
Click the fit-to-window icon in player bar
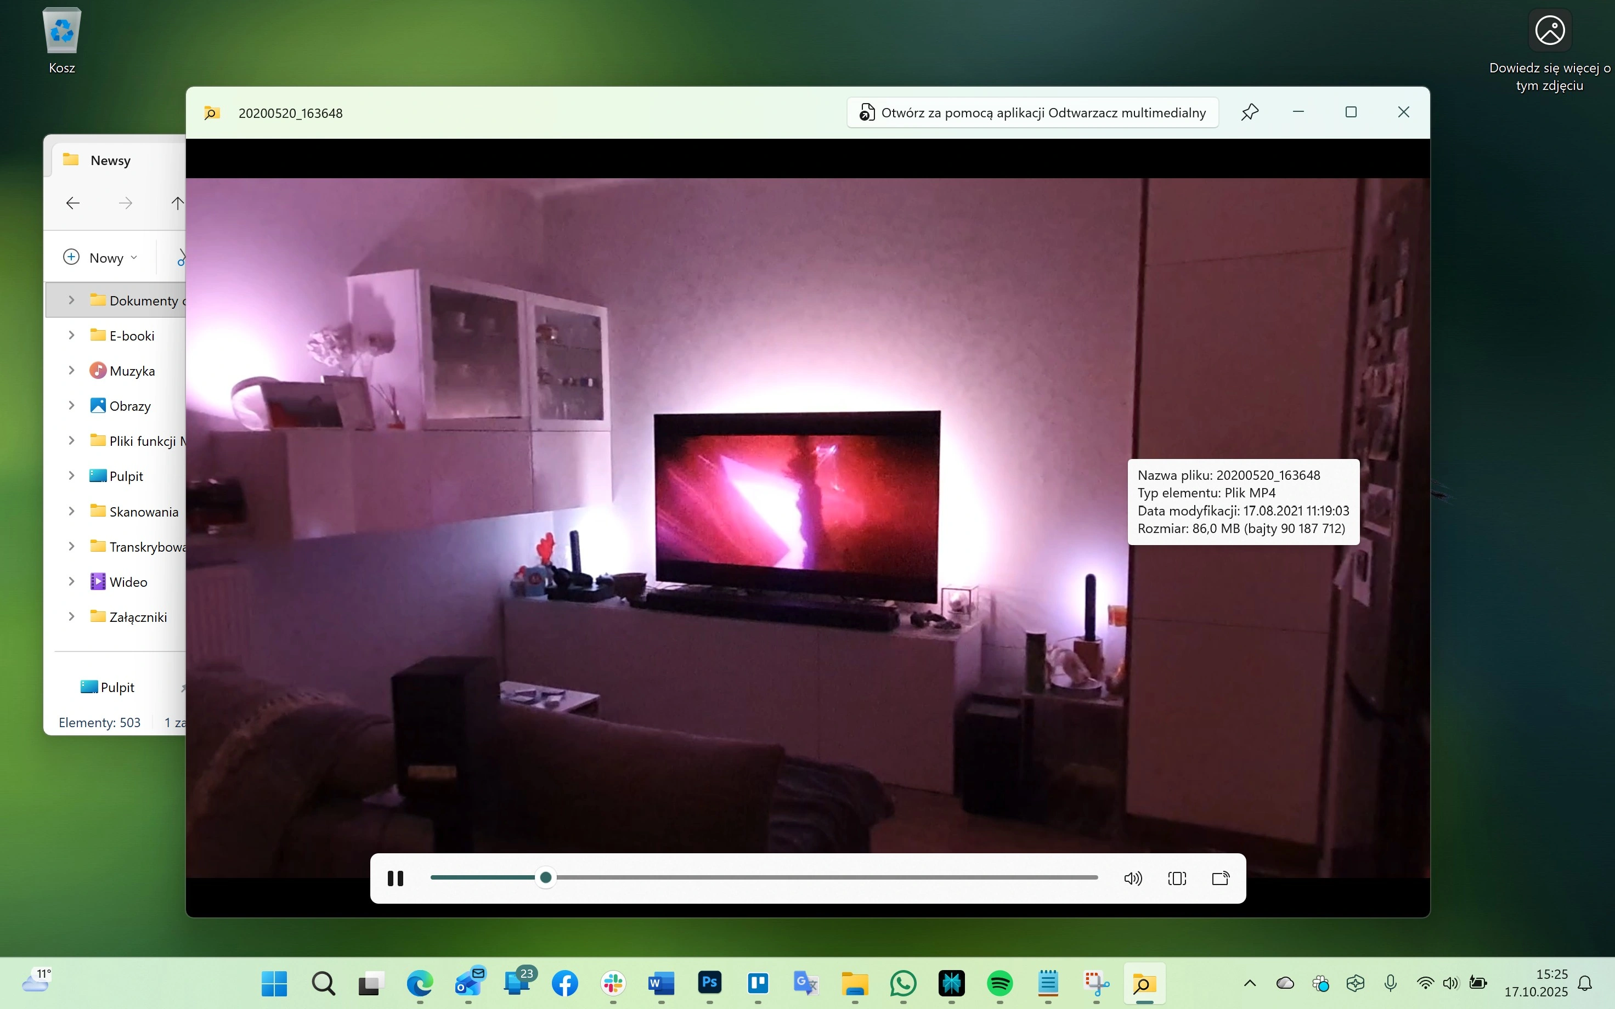point(1177,878)
